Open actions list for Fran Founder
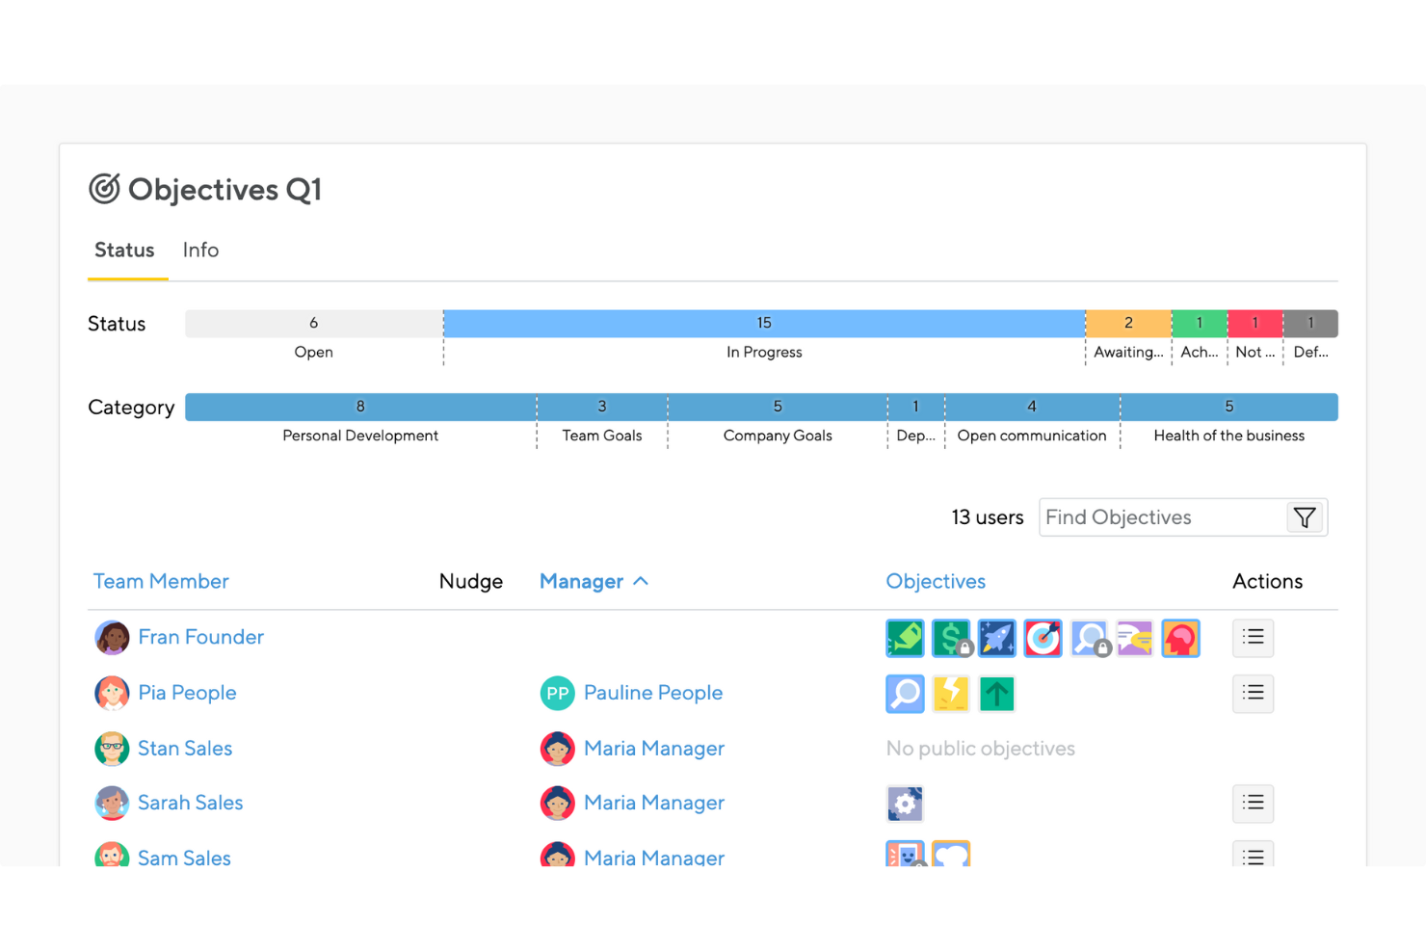The image size is (1426, 951). tap(1253, 637)
